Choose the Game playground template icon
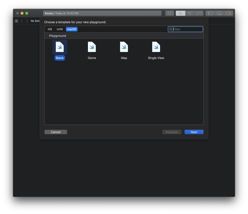 [x=92, y=47]
